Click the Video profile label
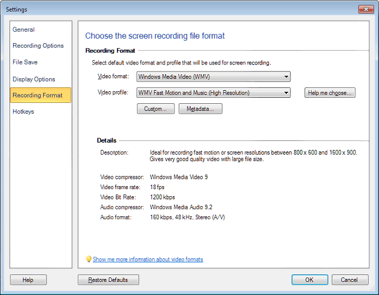The height and width of the screenshot is (295, 379). [x=113, y=92]
